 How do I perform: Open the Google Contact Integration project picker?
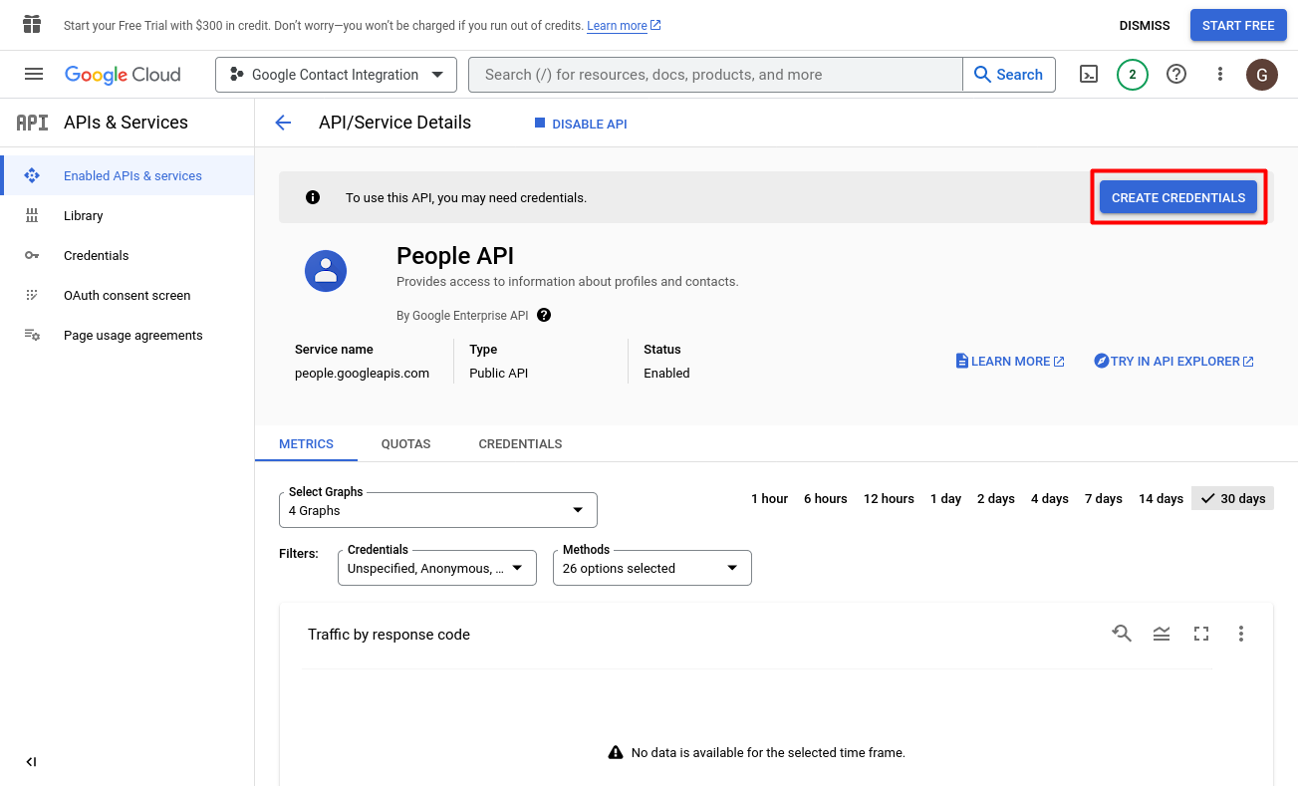point(336,75)
